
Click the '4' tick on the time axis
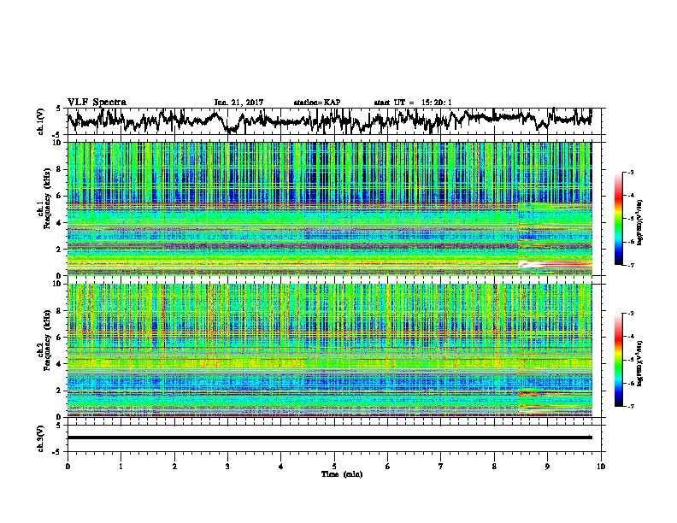click(280, 467)
